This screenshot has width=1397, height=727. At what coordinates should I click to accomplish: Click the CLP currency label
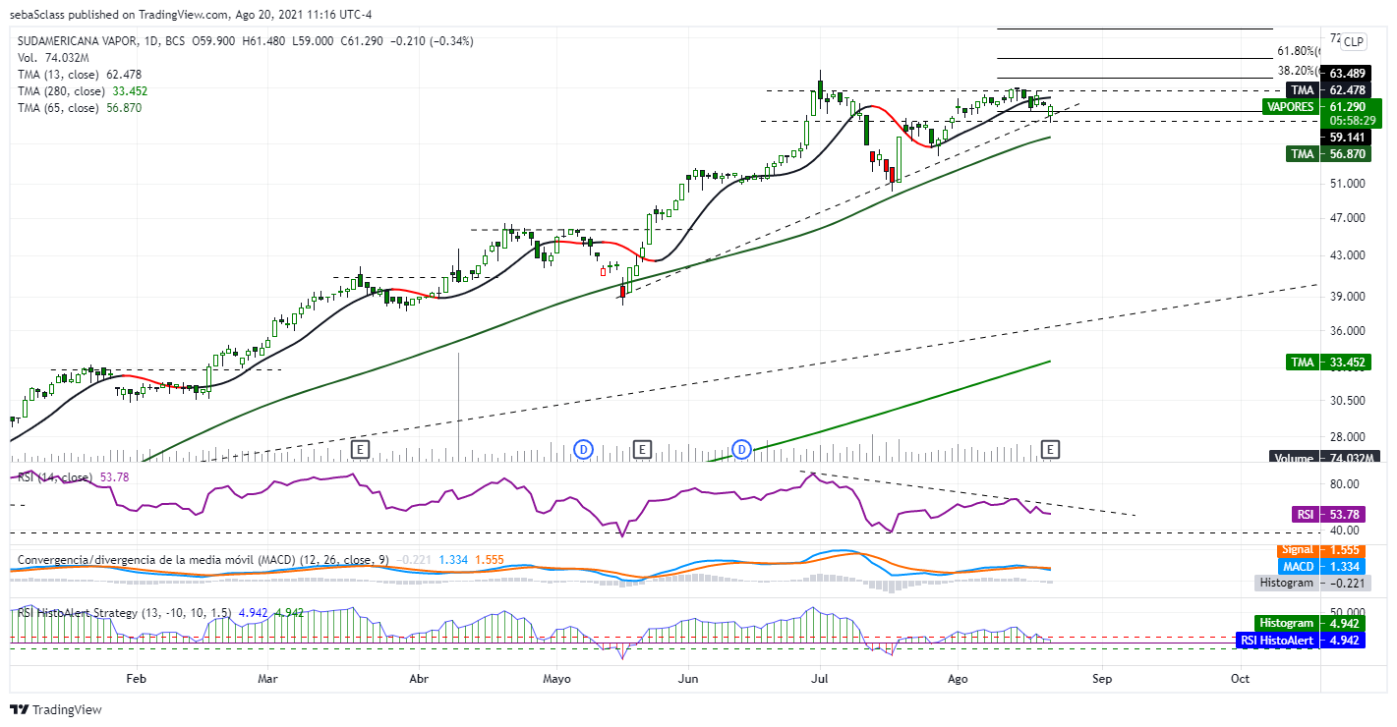pos(1354,41)
